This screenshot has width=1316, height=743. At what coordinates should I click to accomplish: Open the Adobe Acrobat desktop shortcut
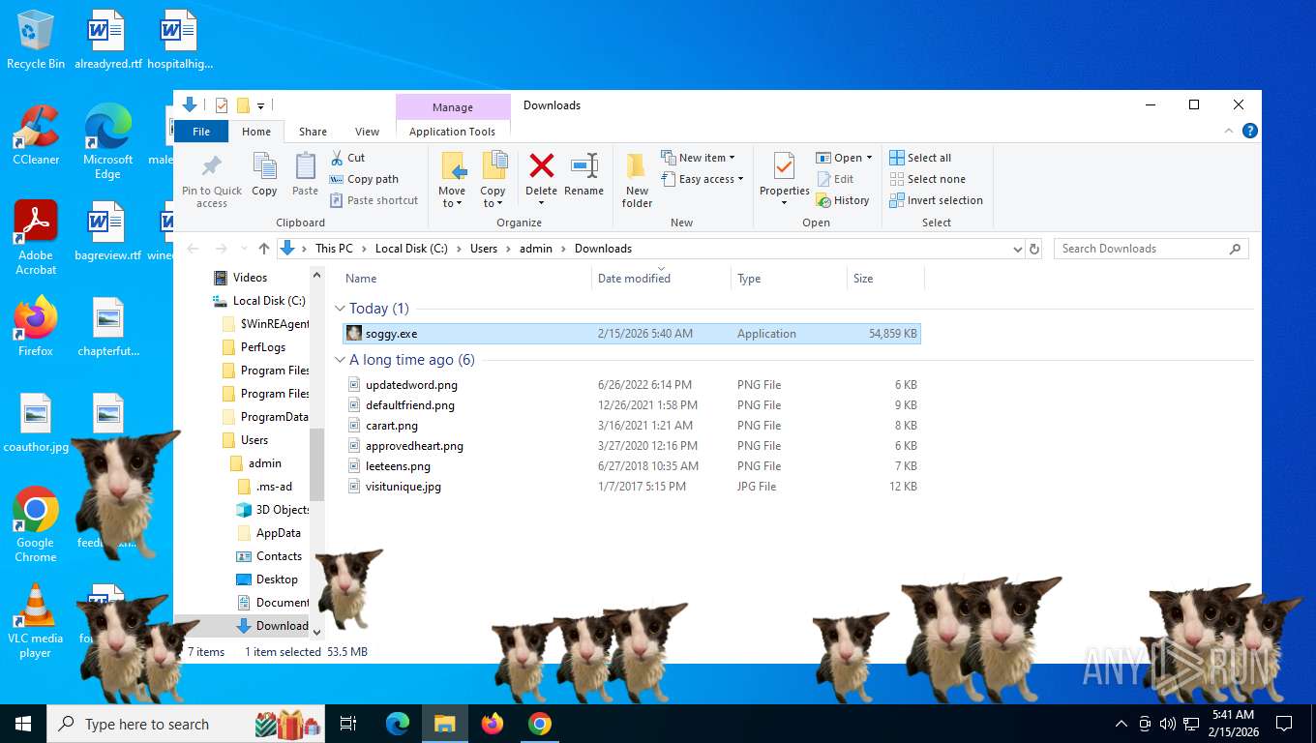(x=36, y=238)
